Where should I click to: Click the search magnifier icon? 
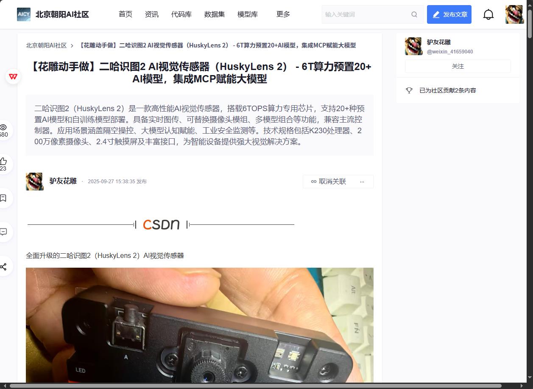point(414,14)
